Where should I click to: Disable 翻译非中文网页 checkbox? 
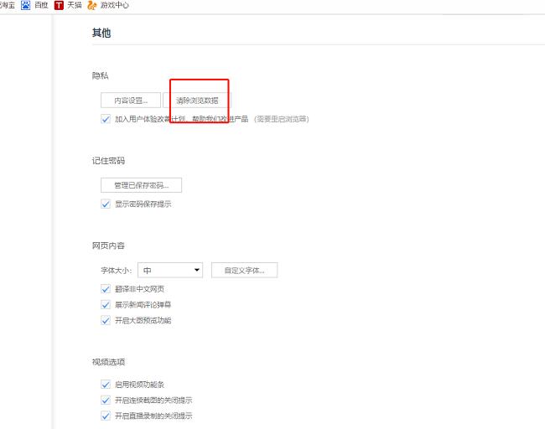click(x=106, y=289)
